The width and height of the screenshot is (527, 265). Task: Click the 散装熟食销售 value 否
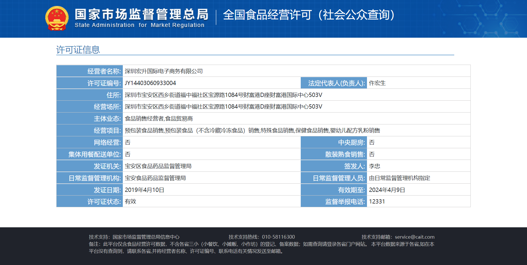click(x=372, y=154)
